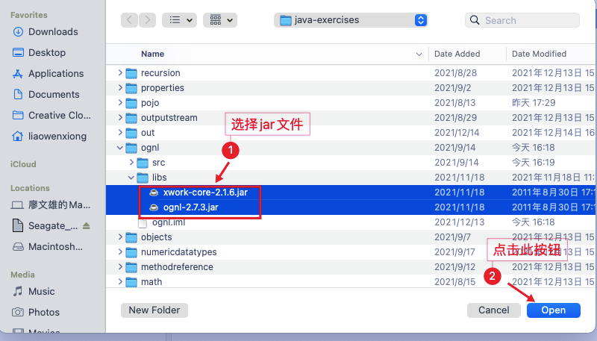597x341 pixels.
Task: Click the objects folder name
Action: (157, 237)
